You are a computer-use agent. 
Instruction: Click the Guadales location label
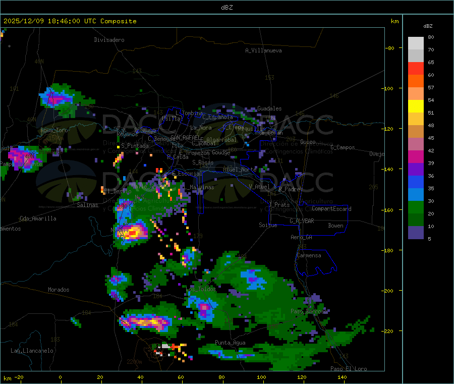(269, 108)
